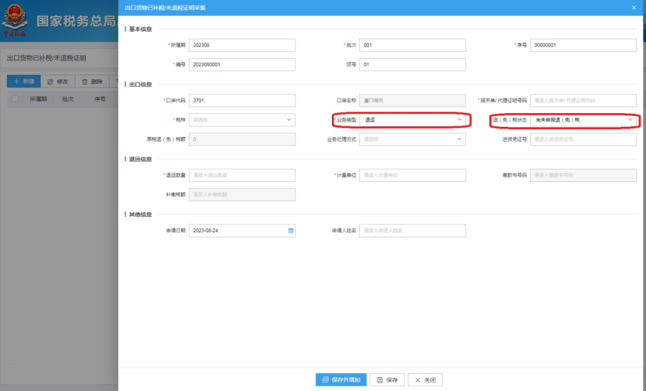Close the dialog with the X icon
The height and width of the screenshot is (391, 646).
pyautogui.click(x=633, y=8)
